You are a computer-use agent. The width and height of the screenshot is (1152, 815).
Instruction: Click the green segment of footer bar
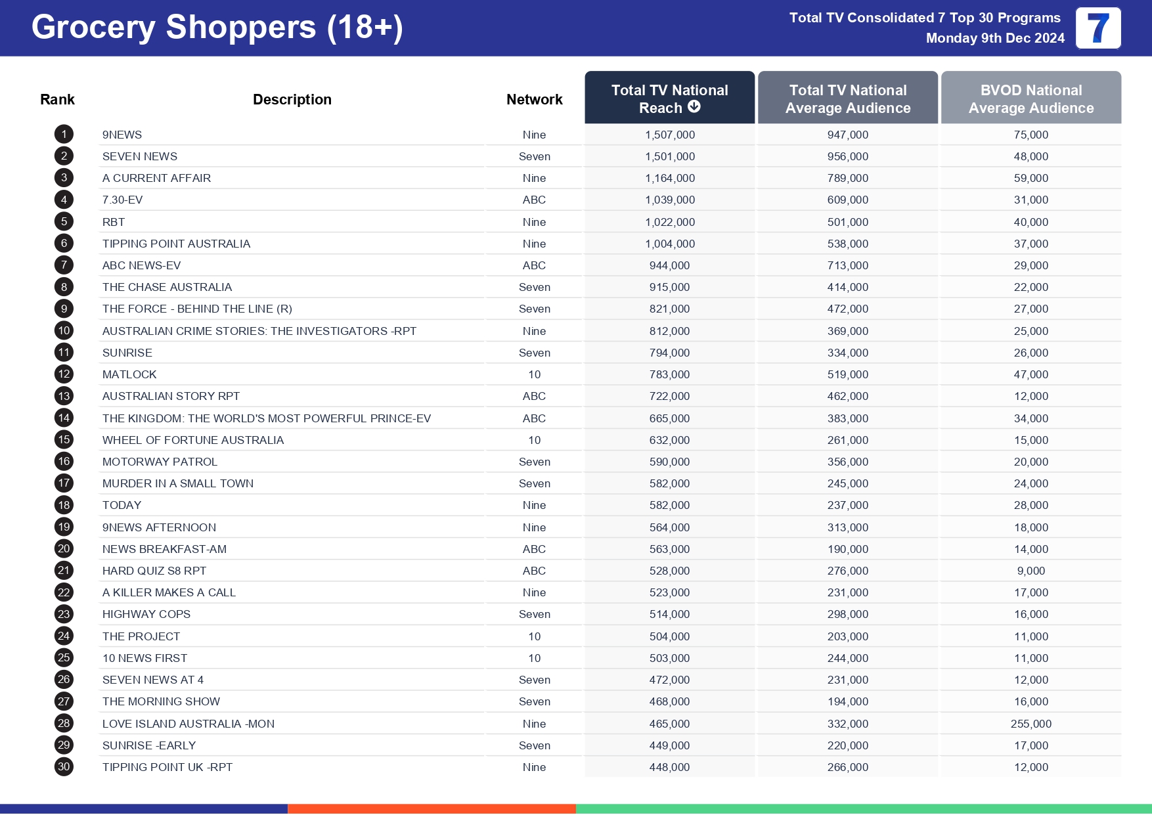(863, 809)
